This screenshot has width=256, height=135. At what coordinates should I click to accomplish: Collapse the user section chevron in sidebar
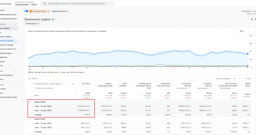pos(16,71)
